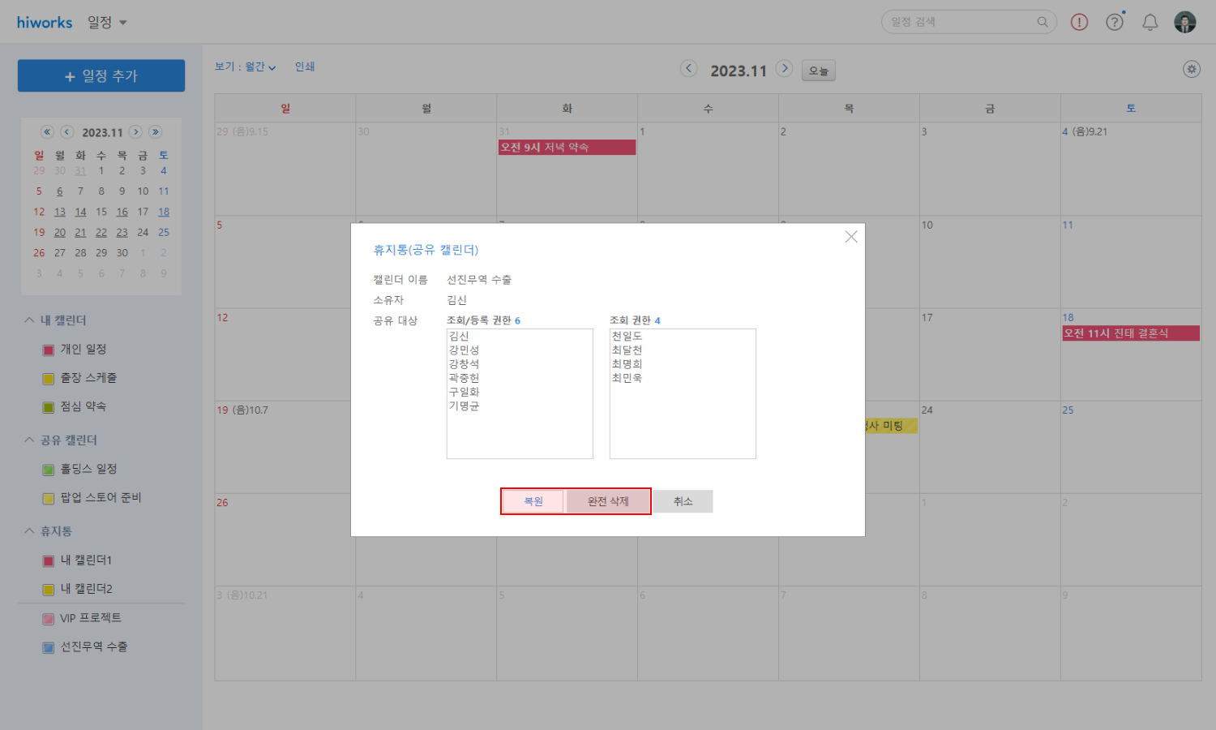This screenshot has width=1216, height=730.
Task: Toggle the 홀딩스 일정 calendar checkbox
Action: click(49, 470)
